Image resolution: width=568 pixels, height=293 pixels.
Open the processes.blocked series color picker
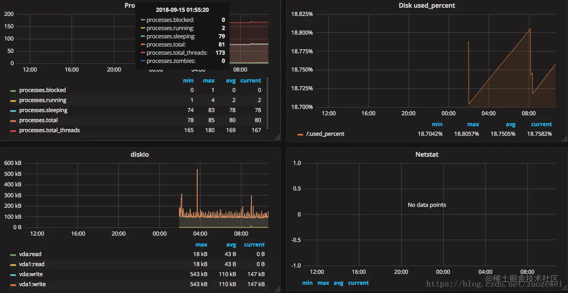(13, 90)
